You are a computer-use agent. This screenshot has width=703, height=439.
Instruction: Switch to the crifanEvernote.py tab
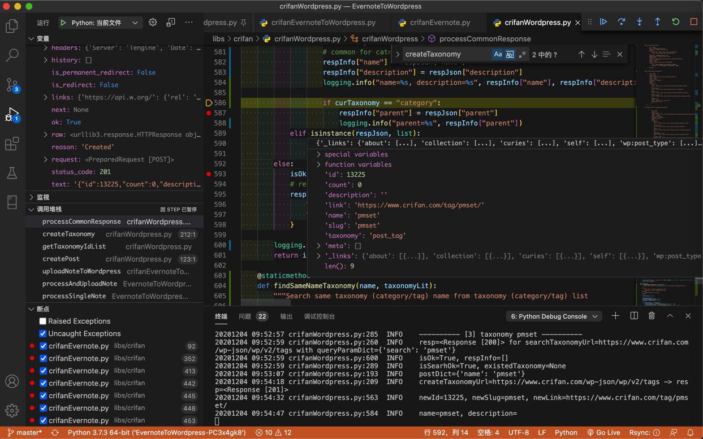coord(439,23)
